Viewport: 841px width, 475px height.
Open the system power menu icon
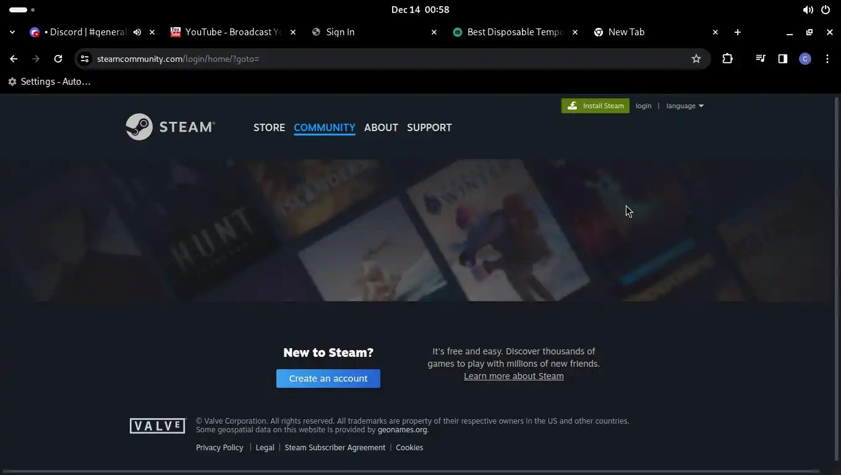(x=826, y=10)
